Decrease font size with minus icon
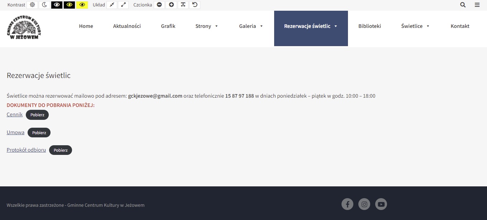This screenshot has height=220, width=487. [159, 5]
